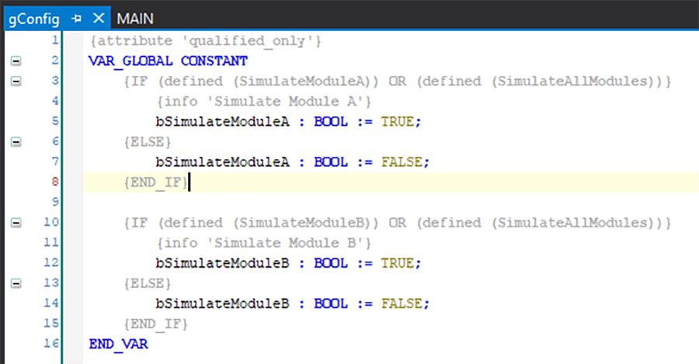Click the BOOL type on line 12
This screenshot has width=699, height=364.
tap(330, 262)
